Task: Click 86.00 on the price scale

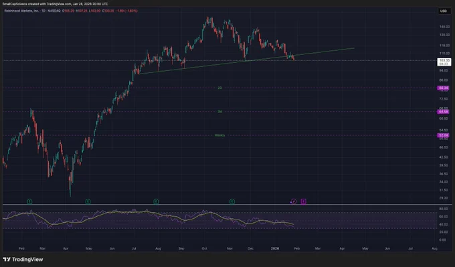Action: 444,80
